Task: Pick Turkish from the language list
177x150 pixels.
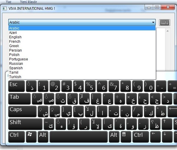Action: (x=82, y=77)
